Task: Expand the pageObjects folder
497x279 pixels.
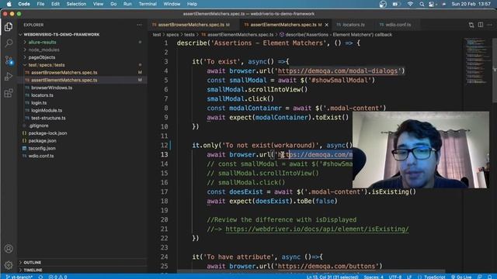Action: [x=41, y=57]
